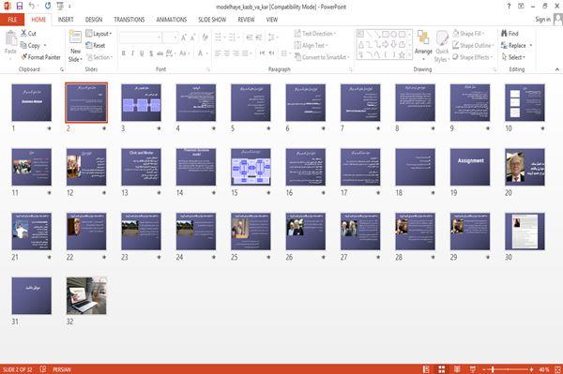This screenshot has height=374, width=563.
Task: Click the Increase List Level icon
Action: pos(259,37)
